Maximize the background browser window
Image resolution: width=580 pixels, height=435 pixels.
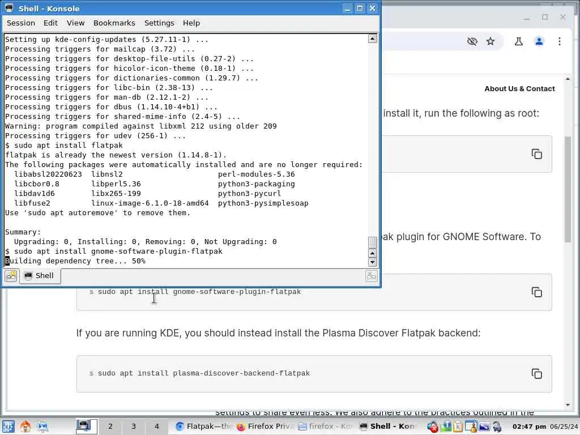tap(545, 18)
